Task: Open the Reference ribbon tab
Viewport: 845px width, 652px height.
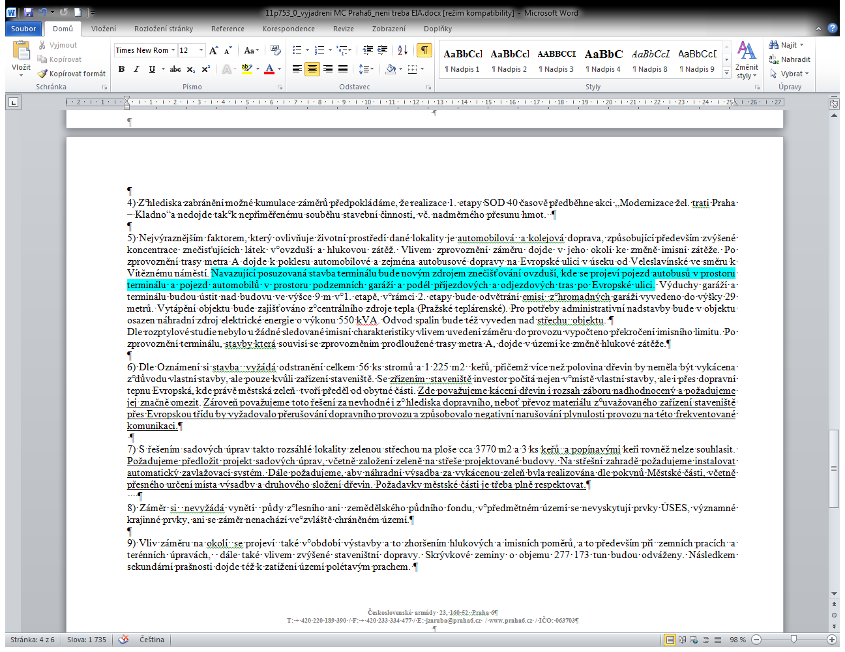Action: [228, 29]
